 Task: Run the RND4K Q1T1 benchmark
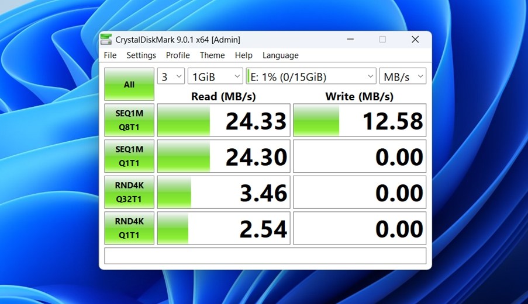[x=129, y=228]
